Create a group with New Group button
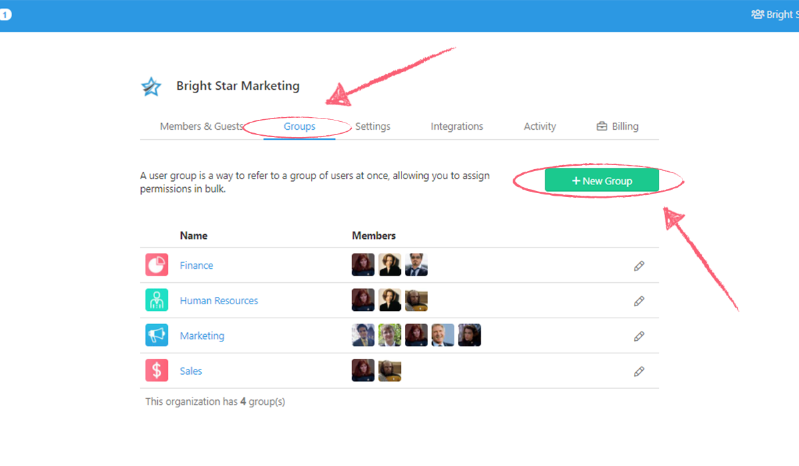Viewport: 799px width, 466px height. tap(602, 180)
